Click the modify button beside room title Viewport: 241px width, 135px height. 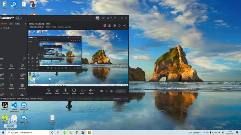[48, 24]
